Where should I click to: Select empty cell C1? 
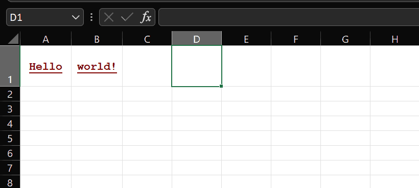coord(147,66)
